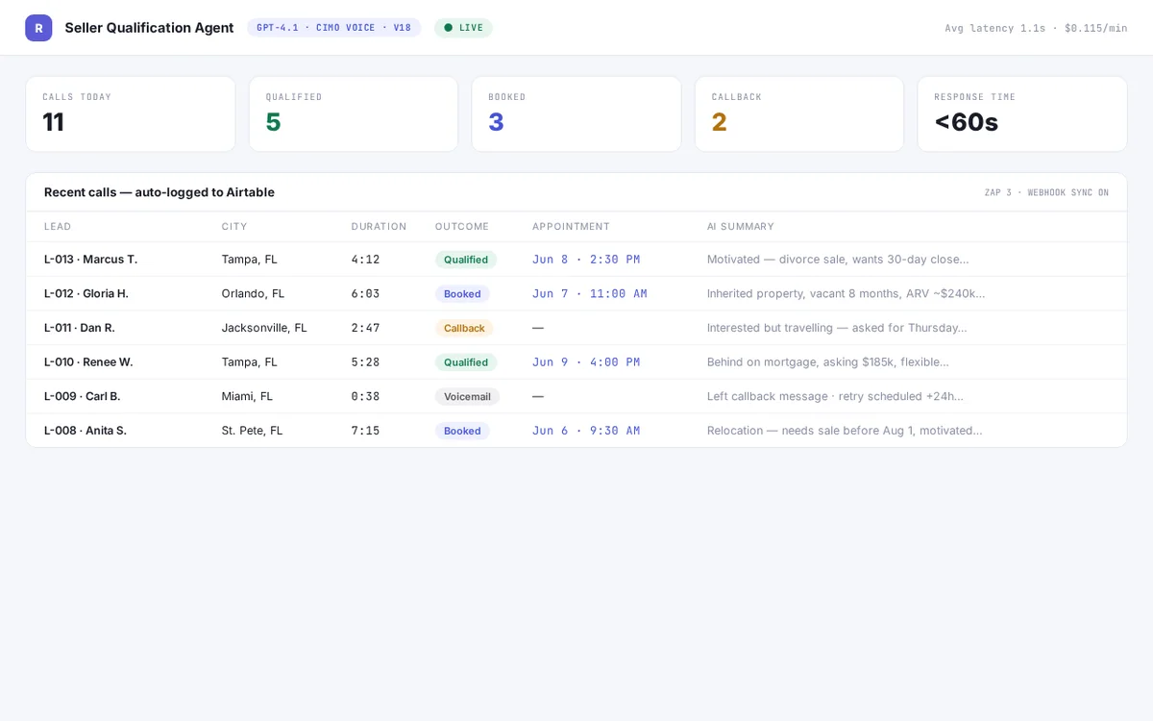
Task: Click the average latency cost text
Action: point(1036,28)
